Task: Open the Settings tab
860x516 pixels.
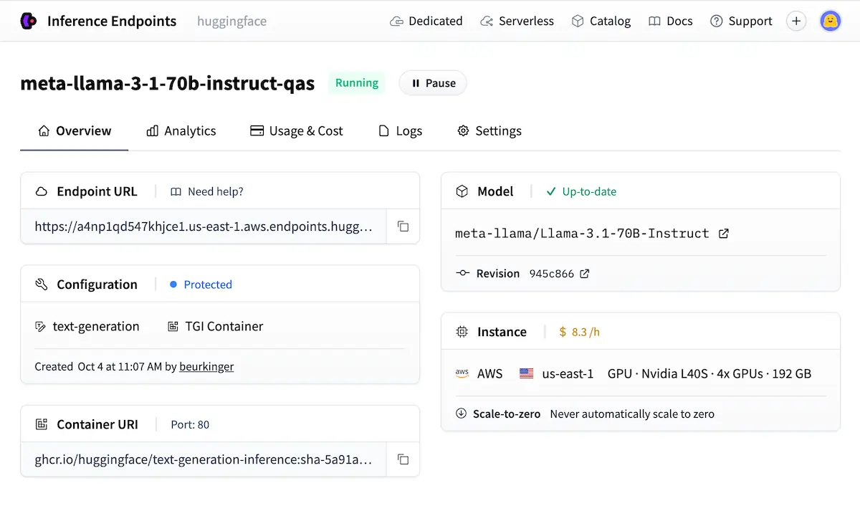Action: tap(489, 131)
